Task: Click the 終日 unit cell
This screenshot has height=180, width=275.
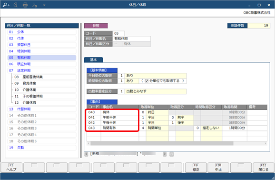Action: (x=157, y=112)
